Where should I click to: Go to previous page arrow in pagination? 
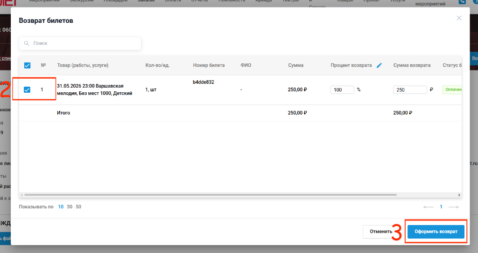click(x=429, y=207)
